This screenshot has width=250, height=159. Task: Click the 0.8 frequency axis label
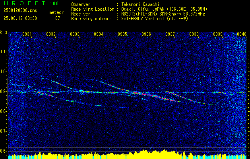[4, 111]
